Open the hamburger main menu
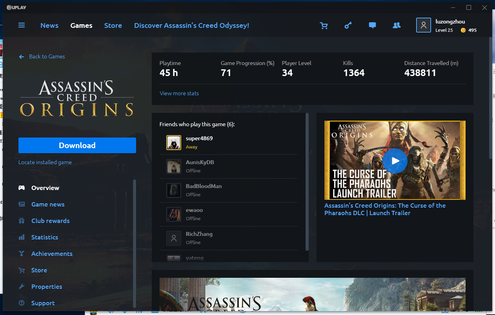Viewport: 495px width, 315px height. (22, 25)
